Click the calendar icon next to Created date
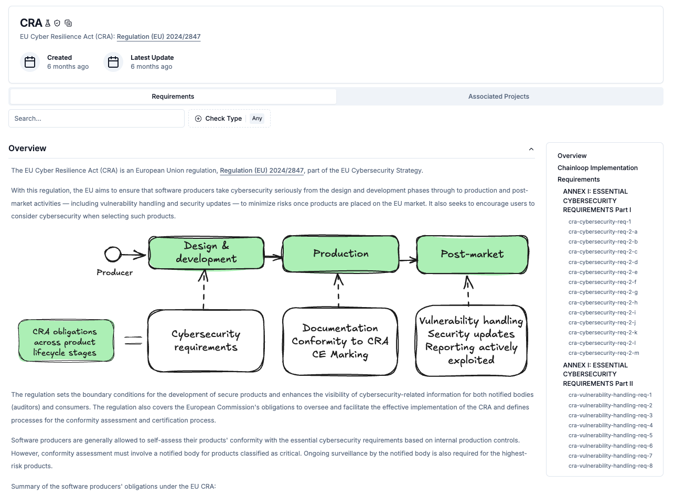Image resolution: width=674 pixels, height=495 pixels. (30, 61)
